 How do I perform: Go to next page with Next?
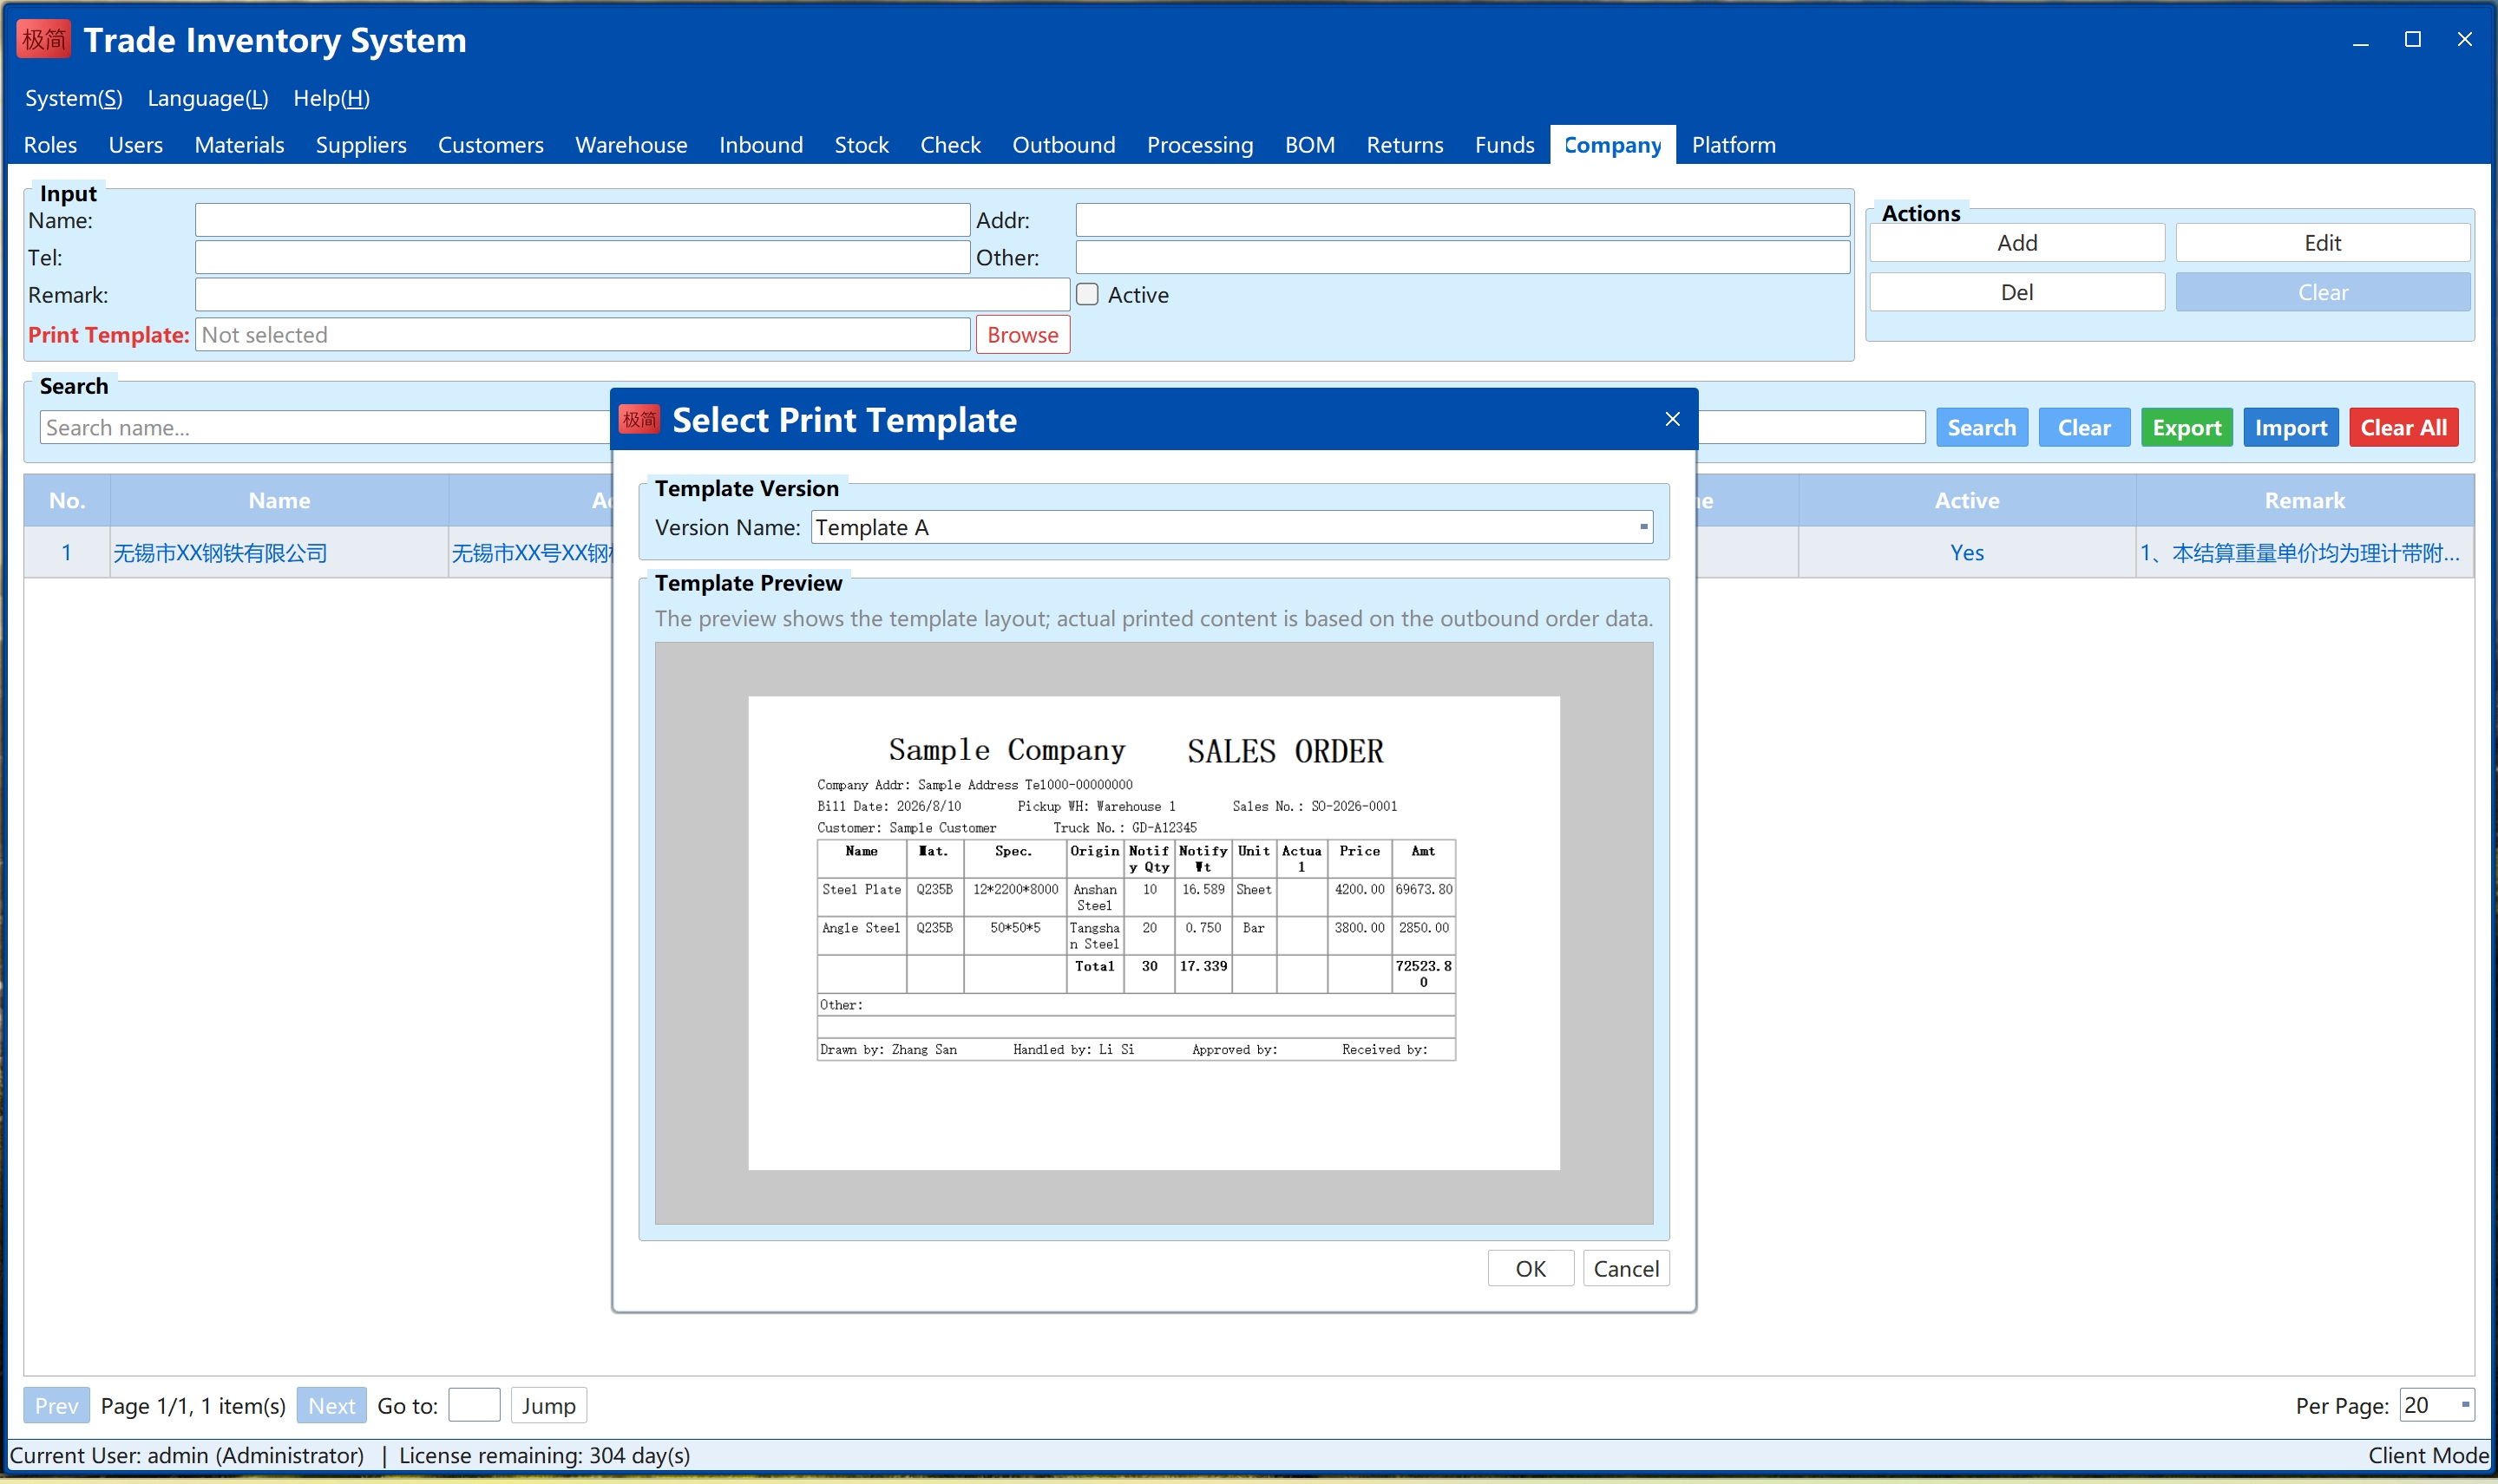[331, 1405]
